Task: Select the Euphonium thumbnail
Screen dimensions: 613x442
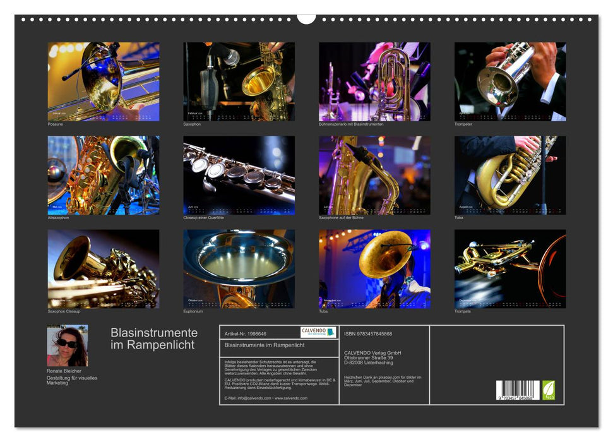Action: 239,268
